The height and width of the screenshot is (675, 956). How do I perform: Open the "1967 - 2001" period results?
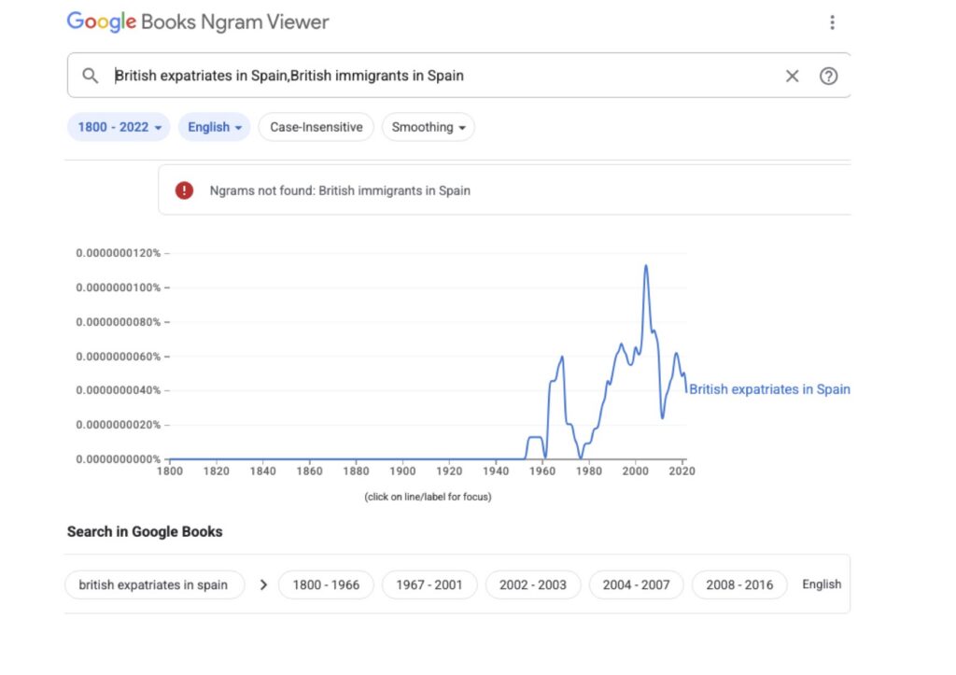coord(429,584)
